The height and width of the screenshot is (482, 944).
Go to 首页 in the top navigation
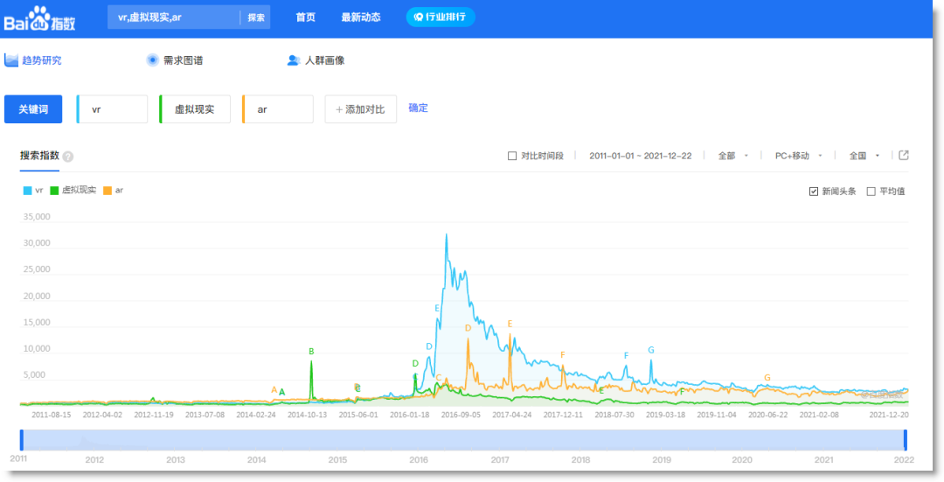tap(305, 17)
